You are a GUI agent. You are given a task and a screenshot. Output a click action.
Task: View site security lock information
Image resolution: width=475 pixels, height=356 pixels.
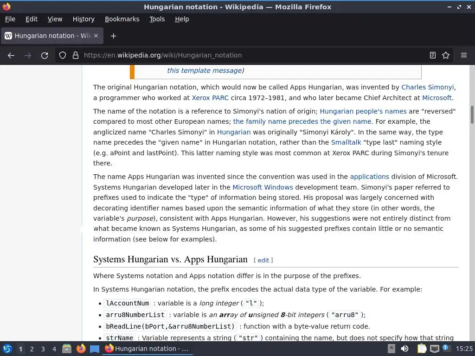pos(76,56)
